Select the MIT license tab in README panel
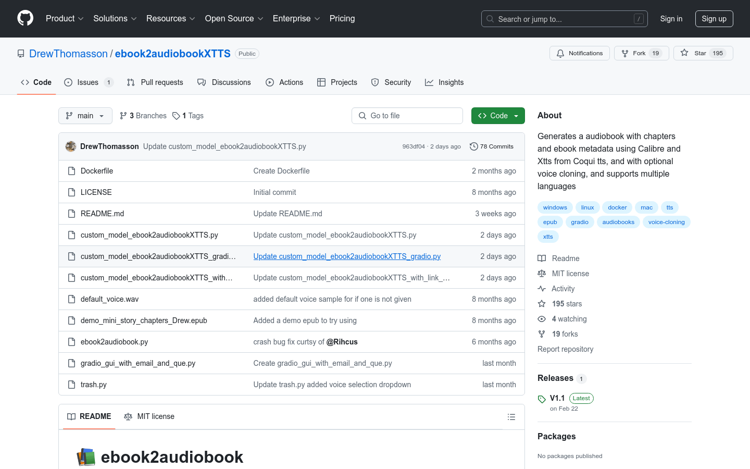The width and height of the screenshot is (750, 469). click(149, 416)
